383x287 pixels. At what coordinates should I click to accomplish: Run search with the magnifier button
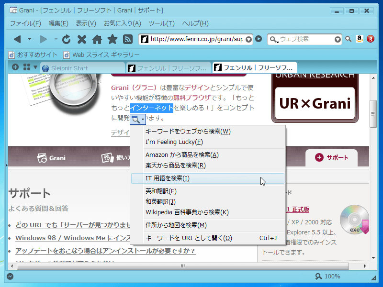coord(349,39)
